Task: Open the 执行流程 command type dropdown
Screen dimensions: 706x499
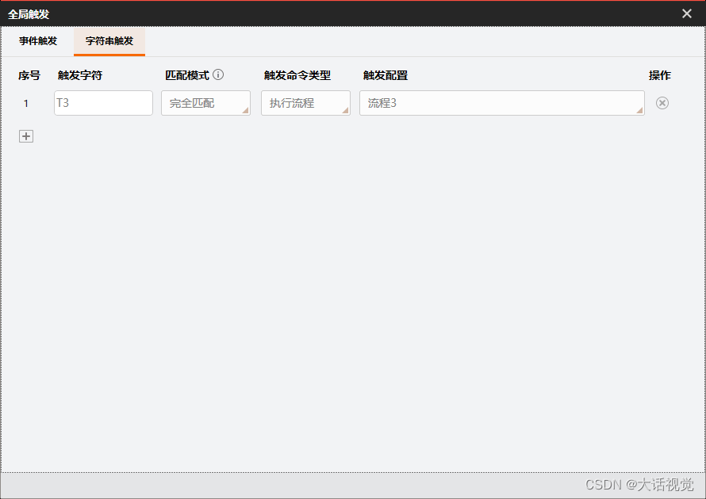Action: point(305,103)
